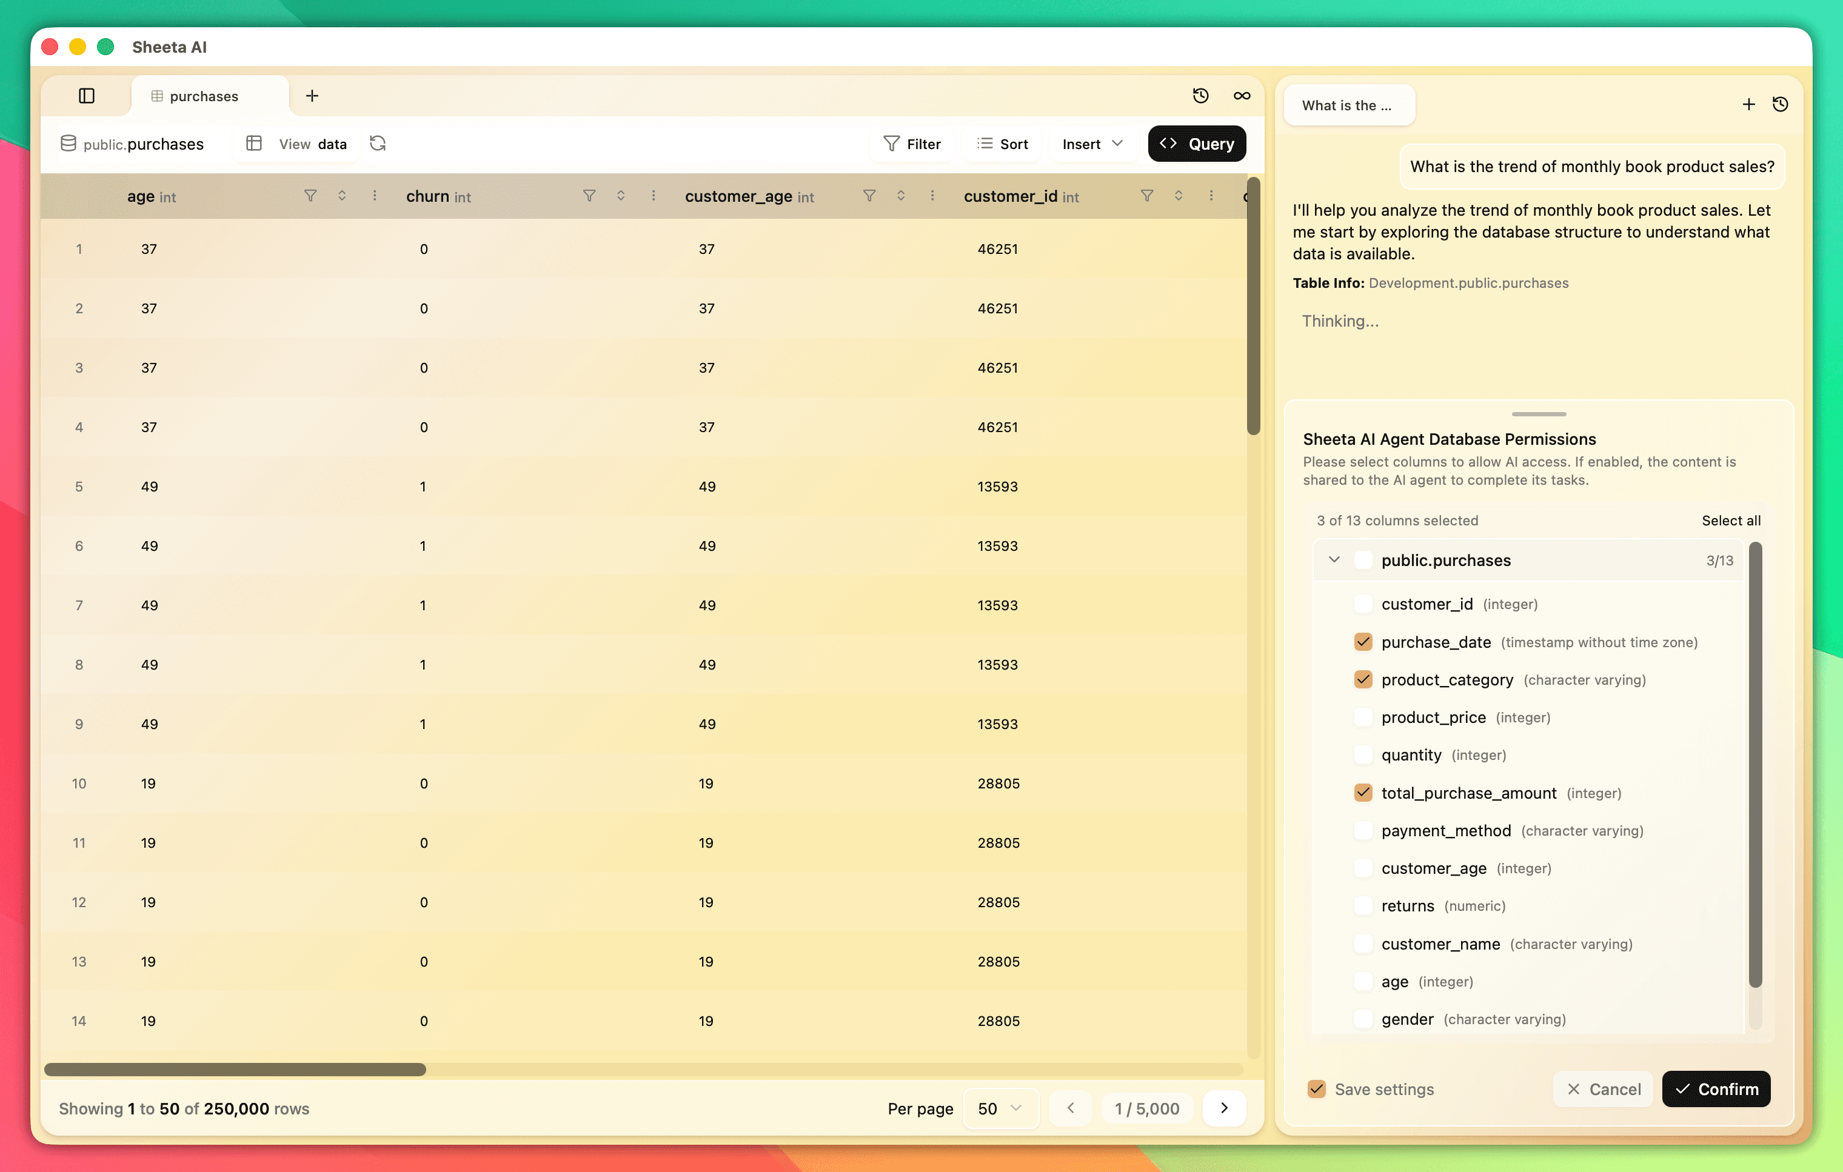This screenshot has width=1843, height=1172.
Task: Open the kebab menu on customer_id column
Action: (x=1211, y=196)
